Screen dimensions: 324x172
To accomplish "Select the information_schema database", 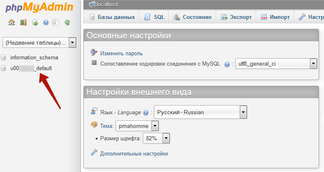I will point(34,58).
